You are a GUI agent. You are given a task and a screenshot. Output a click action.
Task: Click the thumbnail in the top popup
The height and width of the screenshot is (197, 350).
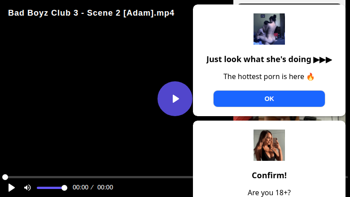(x=269, y=29)
